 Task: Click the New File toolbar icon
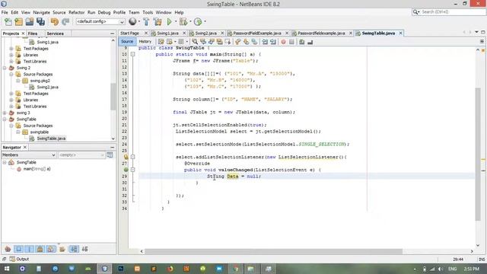click(8, 22)
